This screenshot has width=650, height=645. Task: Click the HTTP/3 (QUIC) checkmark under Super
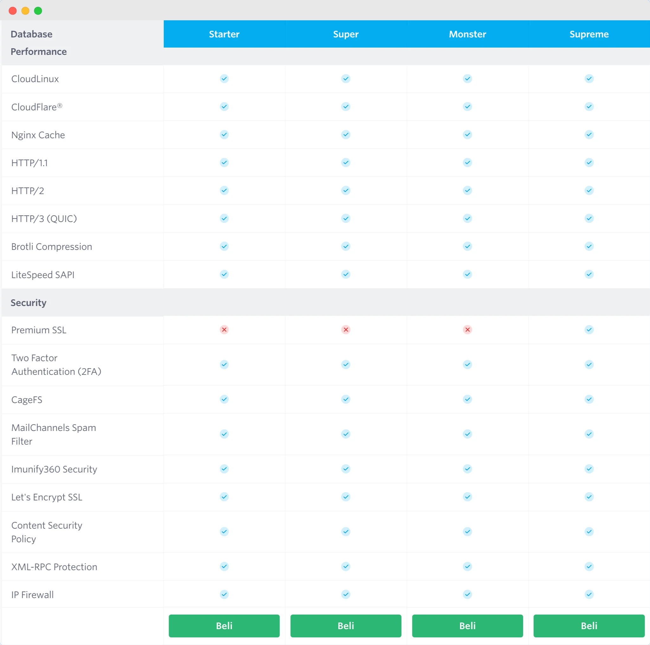[x=346, y=218]
